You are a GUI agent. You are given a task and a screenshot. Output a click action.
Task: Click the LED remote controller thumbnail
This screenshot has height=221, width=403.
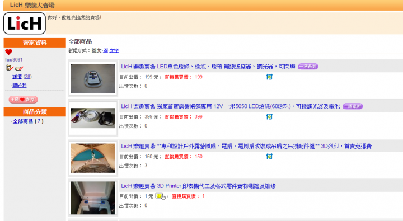[93, 78]
